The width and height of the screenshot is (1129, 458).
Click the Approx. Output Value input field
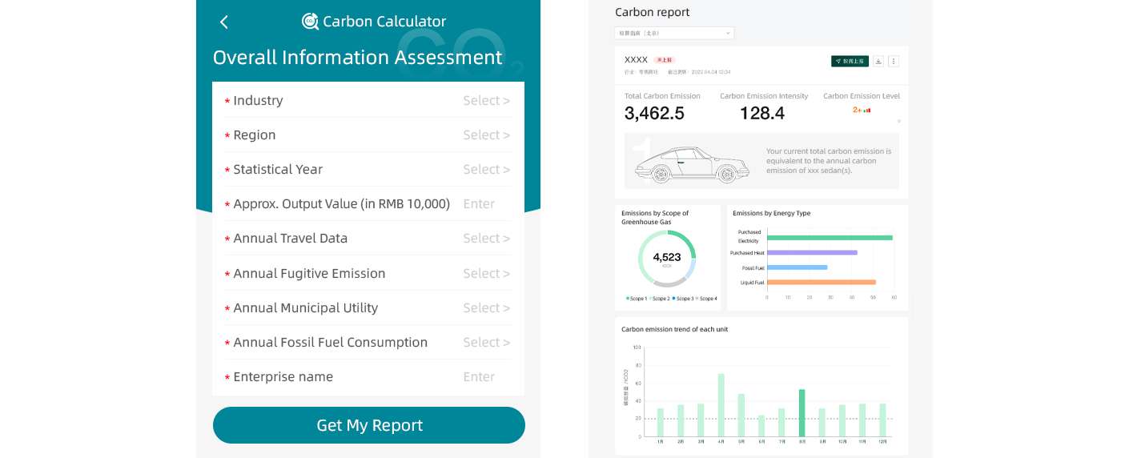tap(368, 203)
